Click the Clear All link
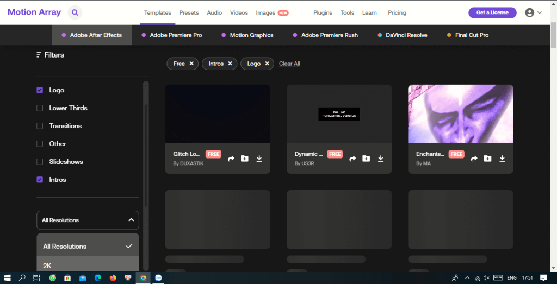 (x=289, y=64)
